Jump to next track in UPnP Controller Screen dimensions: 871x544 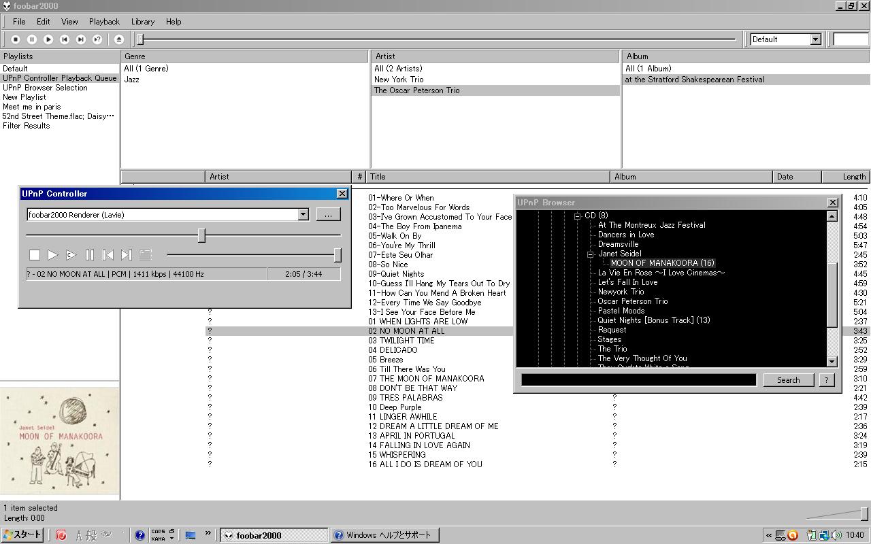(126, 255)
